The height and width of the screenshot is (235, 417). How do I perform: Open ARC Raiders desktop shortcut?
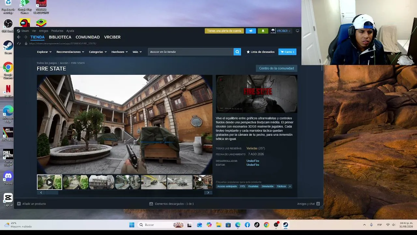pos(8,134)
